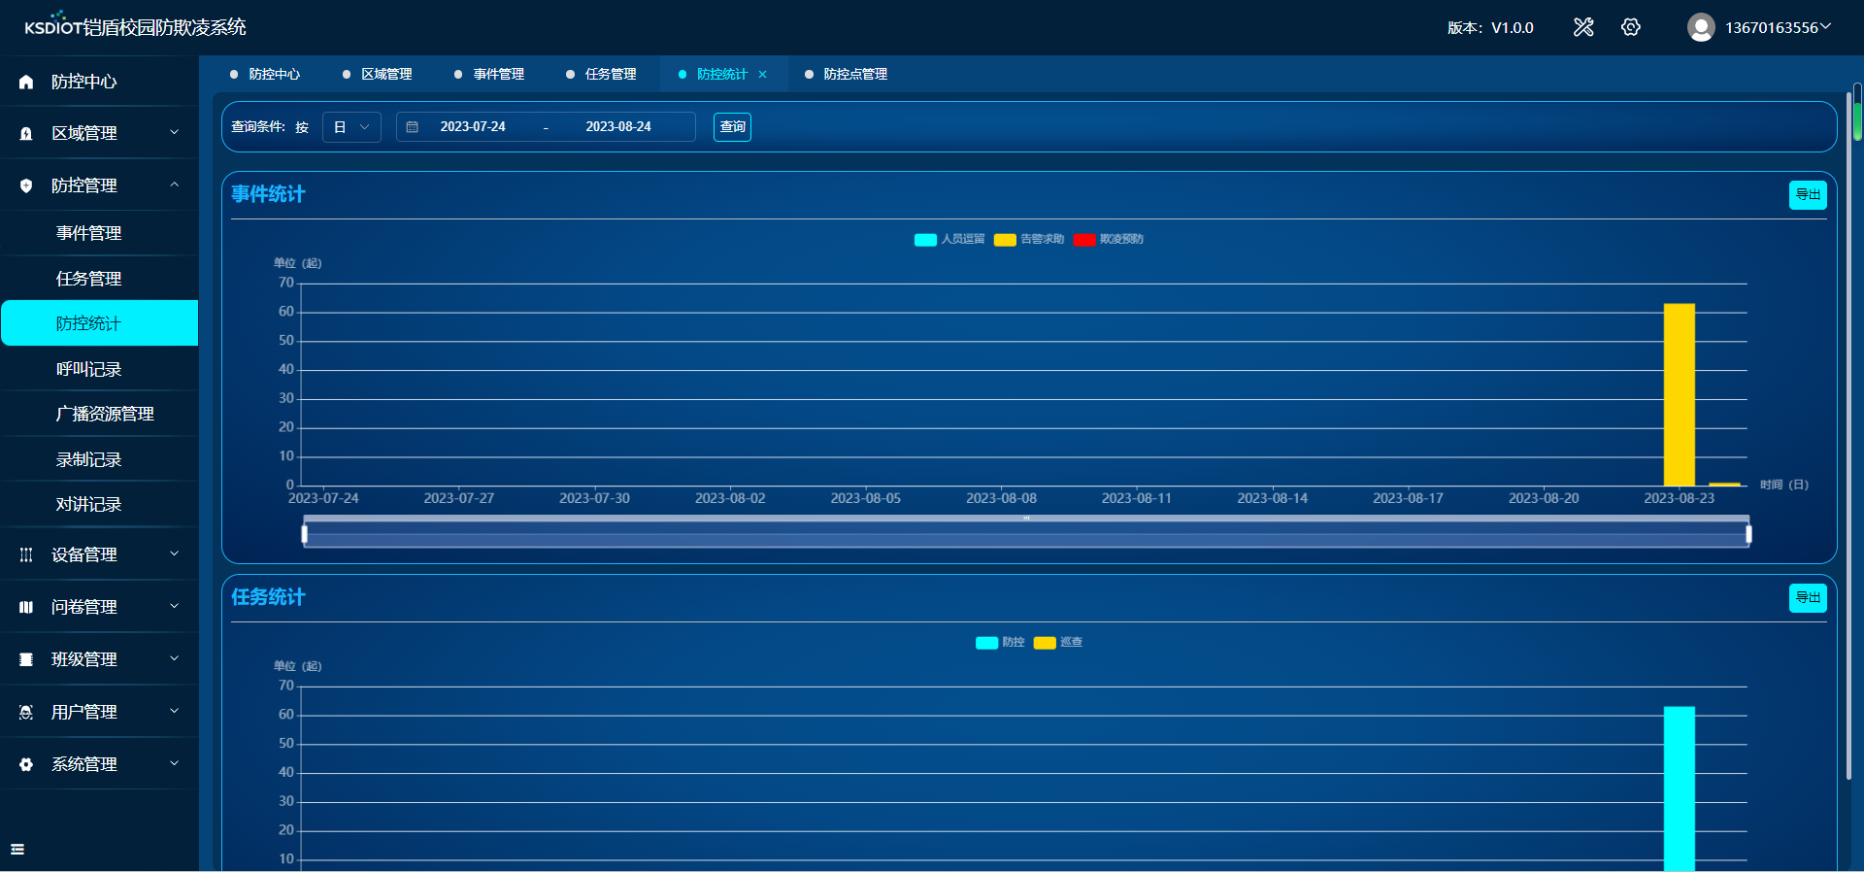Viewport: 1864px width, 872px height.
Task: Click the home icon beside 防控中心
Action: tap(26, 82)
